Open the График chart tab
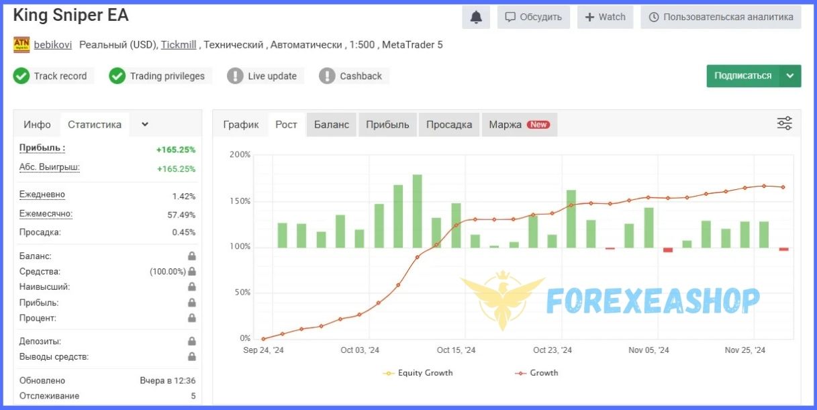This screenshot has width=817, height=410. [241, 125]
